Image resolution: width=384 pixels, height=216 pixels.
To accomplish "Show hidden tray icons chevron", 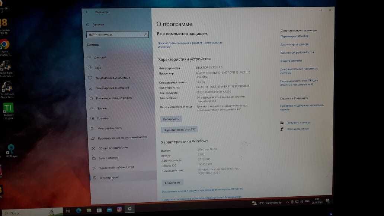I will 288,203.
